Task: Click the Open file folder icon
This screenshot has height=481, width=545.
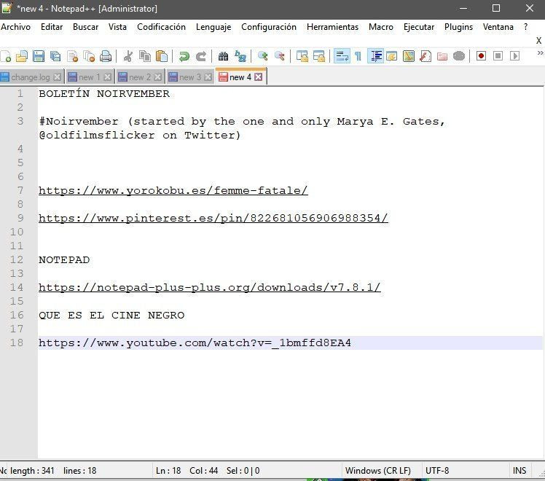Action: (22, 56)
